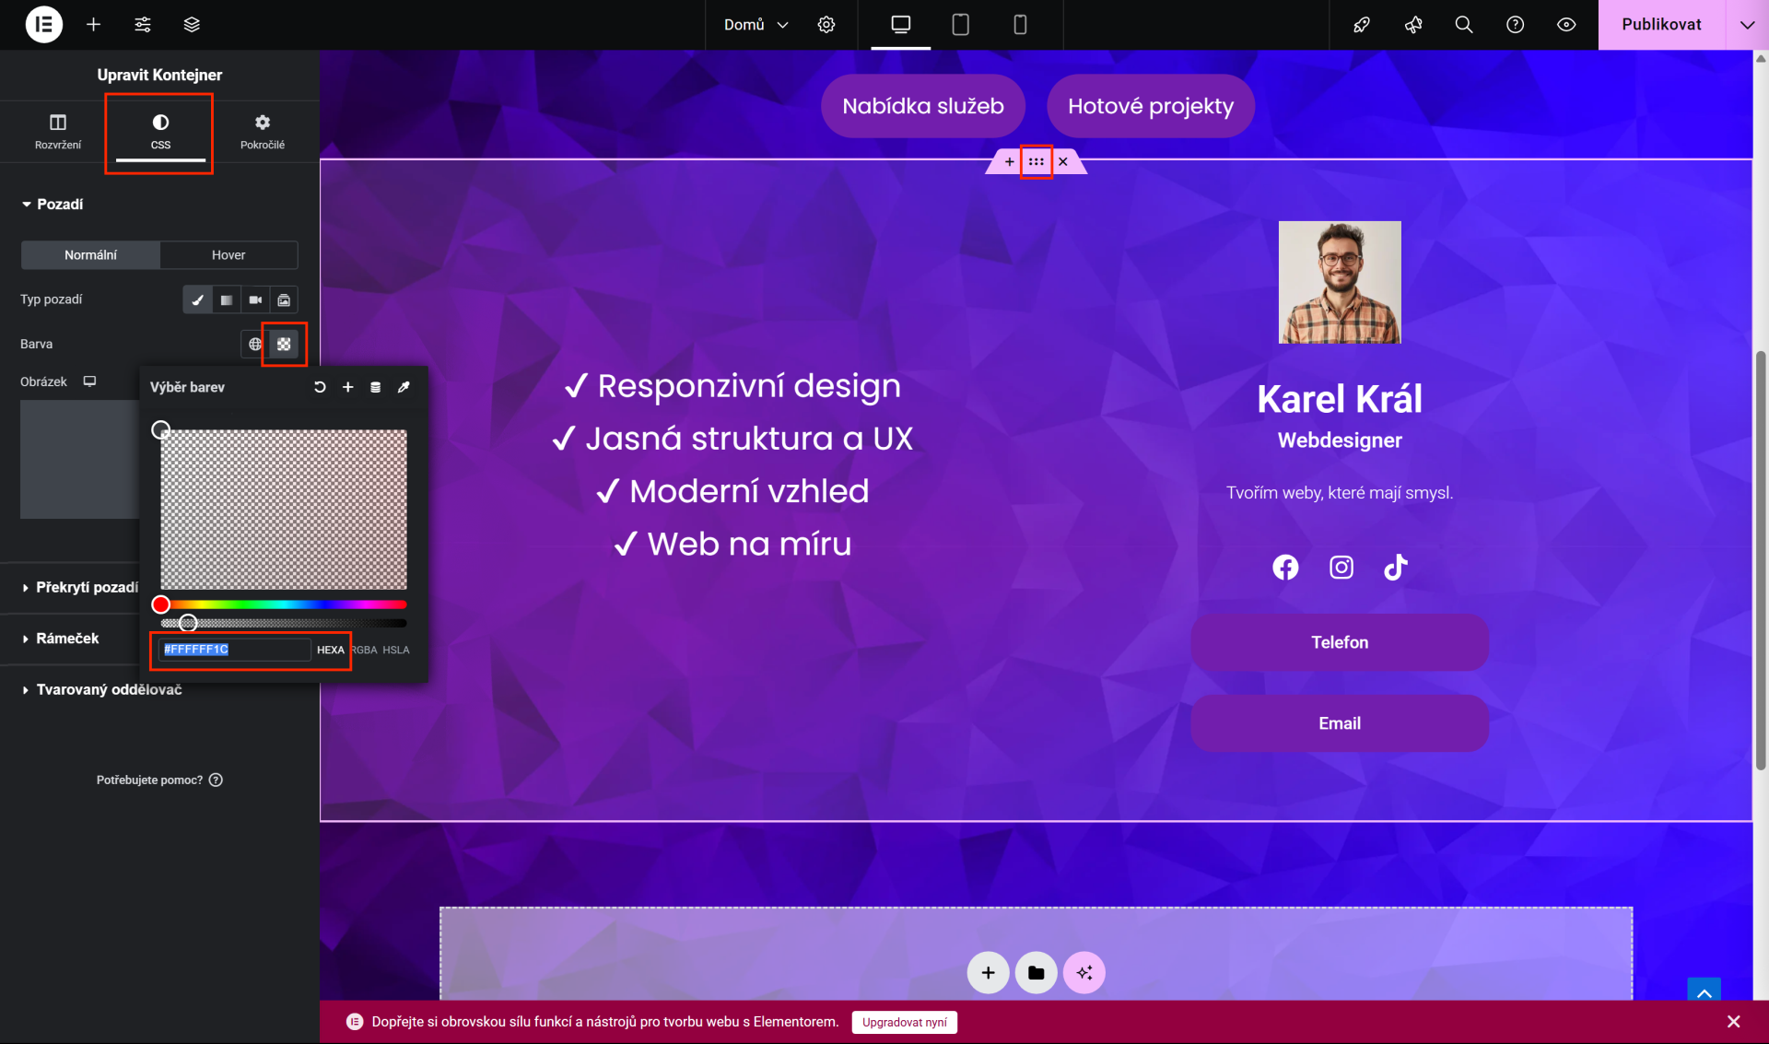Image resolution: width=1769 pixels, height=1044 pixels.
Task: Click the Upgradovat nyní button
Action: coord(904,1022)
